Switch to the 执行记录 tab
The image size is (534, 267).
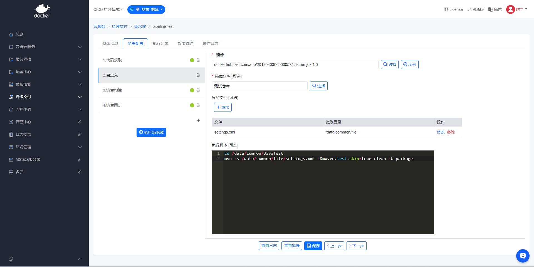click(x=160, y=43)
